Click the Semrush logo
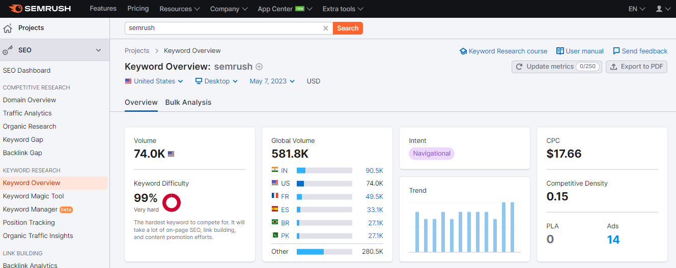This screenshot has height=268, width=676. click(x=40, y=9)
